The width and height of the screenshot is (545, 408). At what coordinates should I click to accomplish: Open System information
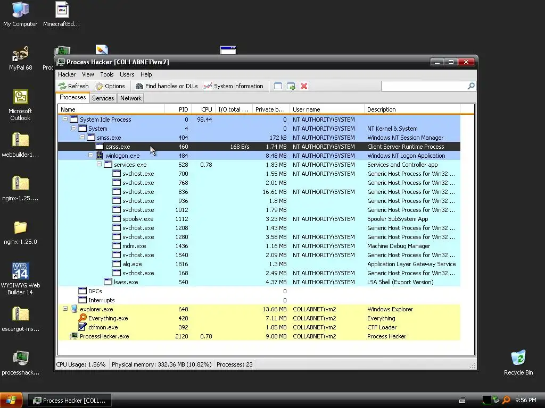pos(234,86)
